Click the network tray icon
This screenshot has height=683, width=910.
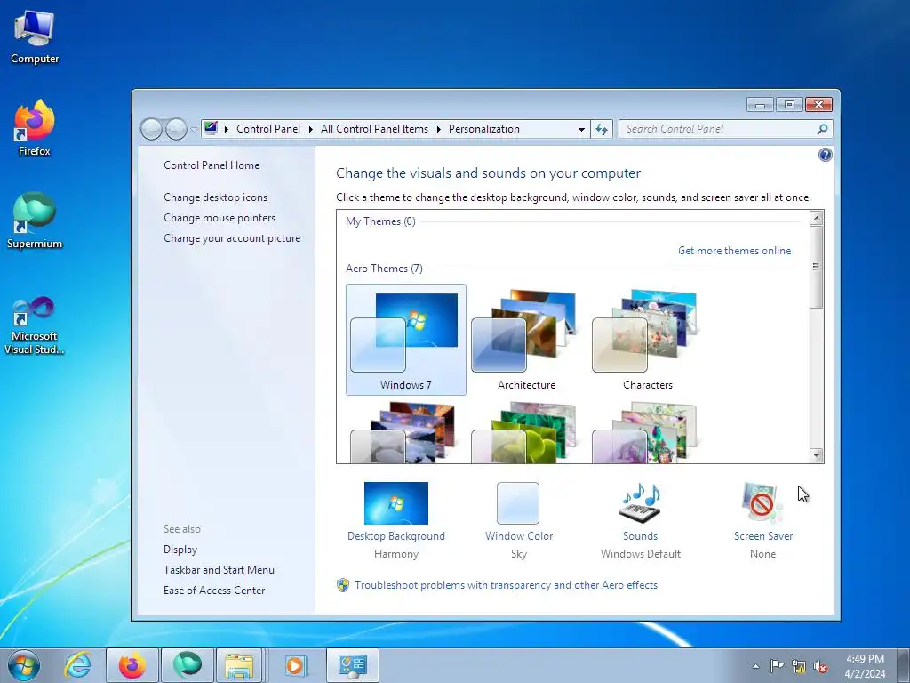(x=799, y=666)
